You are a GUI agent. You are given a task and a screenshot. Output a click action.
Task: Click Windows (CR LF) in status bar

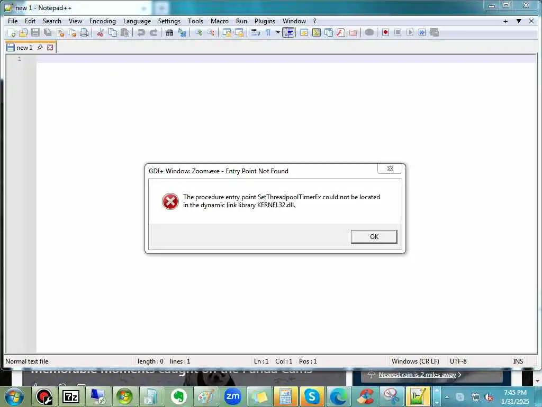pos(415,361)
